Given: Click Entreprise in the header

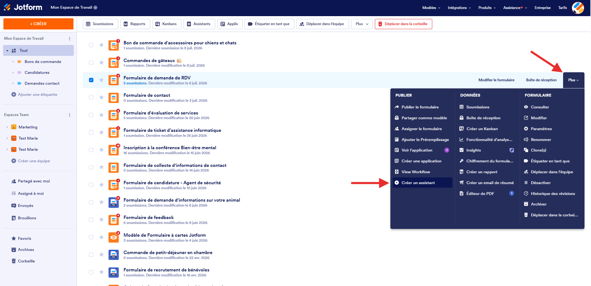Looking at the screenshot, I should pos(543,8).
